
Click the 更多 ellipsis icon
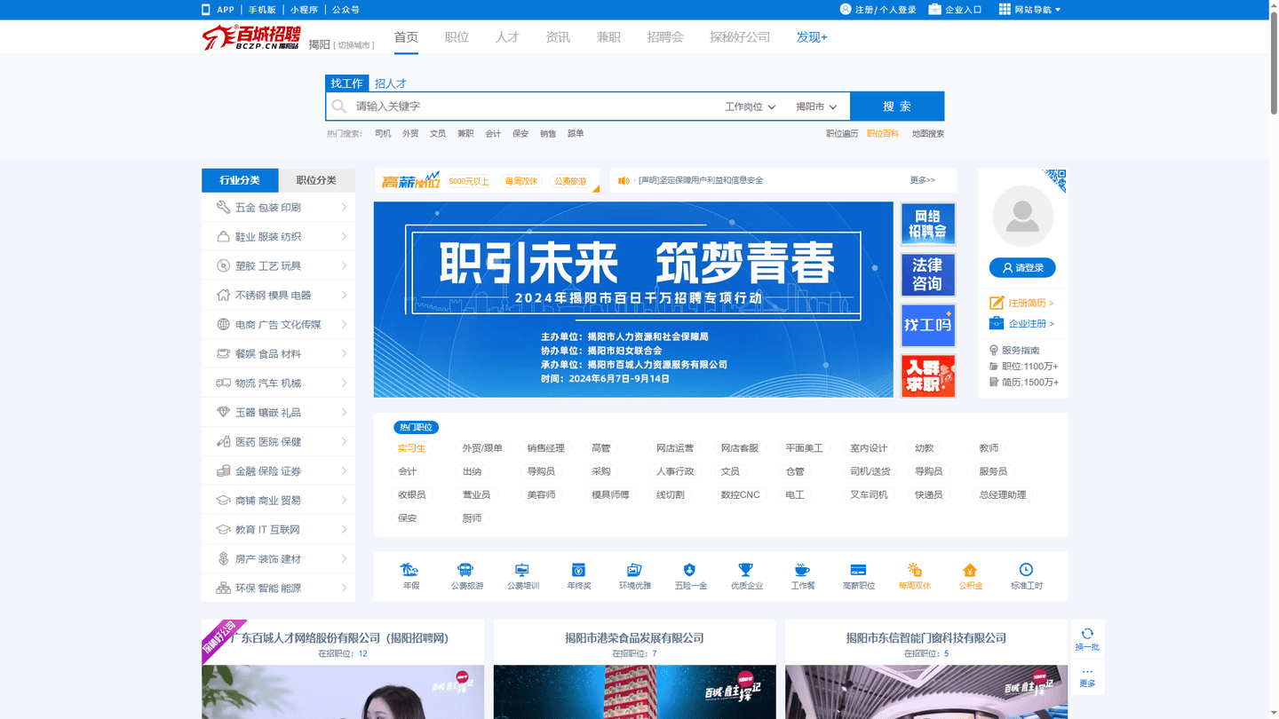click(1087, 672)
